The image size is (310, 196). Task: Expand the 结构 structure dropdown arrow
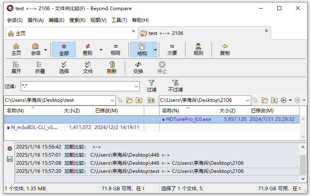click(x=155, y=50)
